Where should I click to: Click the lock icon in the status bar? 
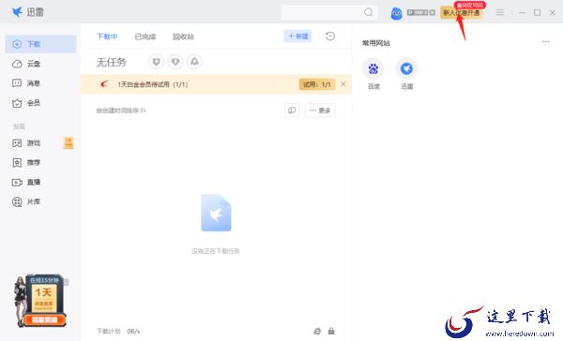(x=331, y=331)
